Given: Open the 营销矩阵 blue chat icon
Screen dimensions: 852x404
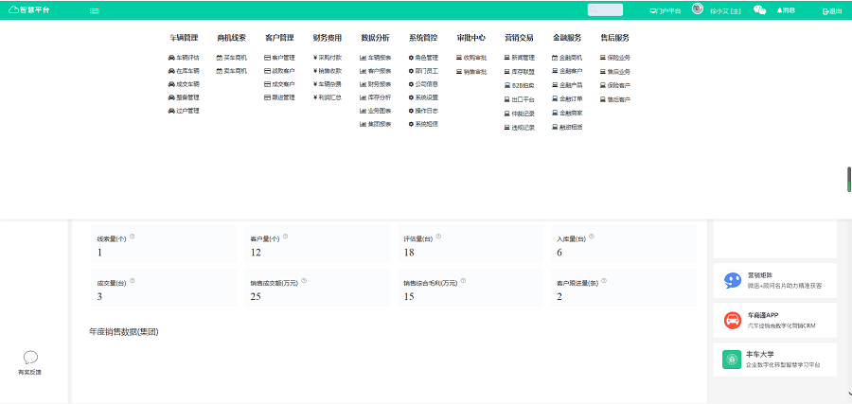Looking at the screenshot, I should (732, 280).
